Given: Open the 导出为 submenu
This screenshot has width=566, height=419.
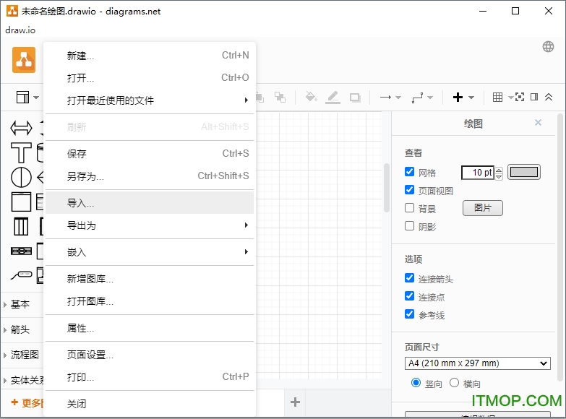Looking at the screenshot, I should pyautogui.click(x=150, y=225).
